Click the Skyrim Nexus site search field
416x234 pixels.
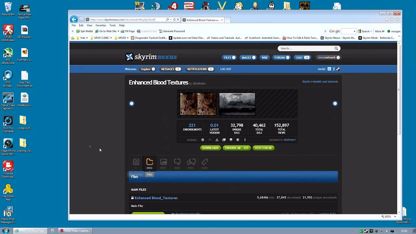pyautogui.click(x=309, y=48)
